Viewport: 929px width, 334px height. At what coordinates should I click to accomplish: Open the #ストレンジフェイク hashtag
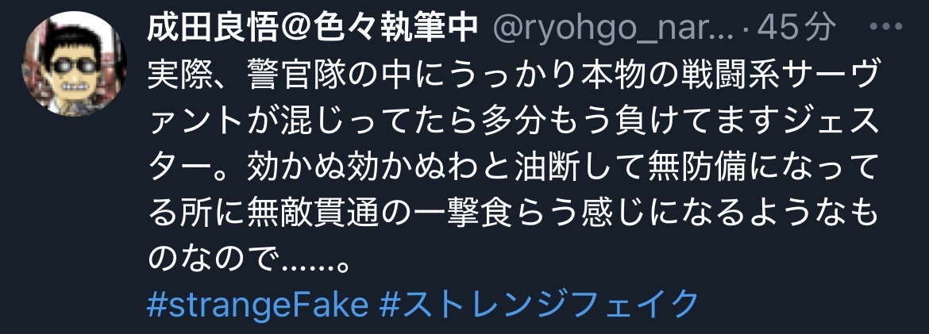pyautogui.click(x=539, y=304)
